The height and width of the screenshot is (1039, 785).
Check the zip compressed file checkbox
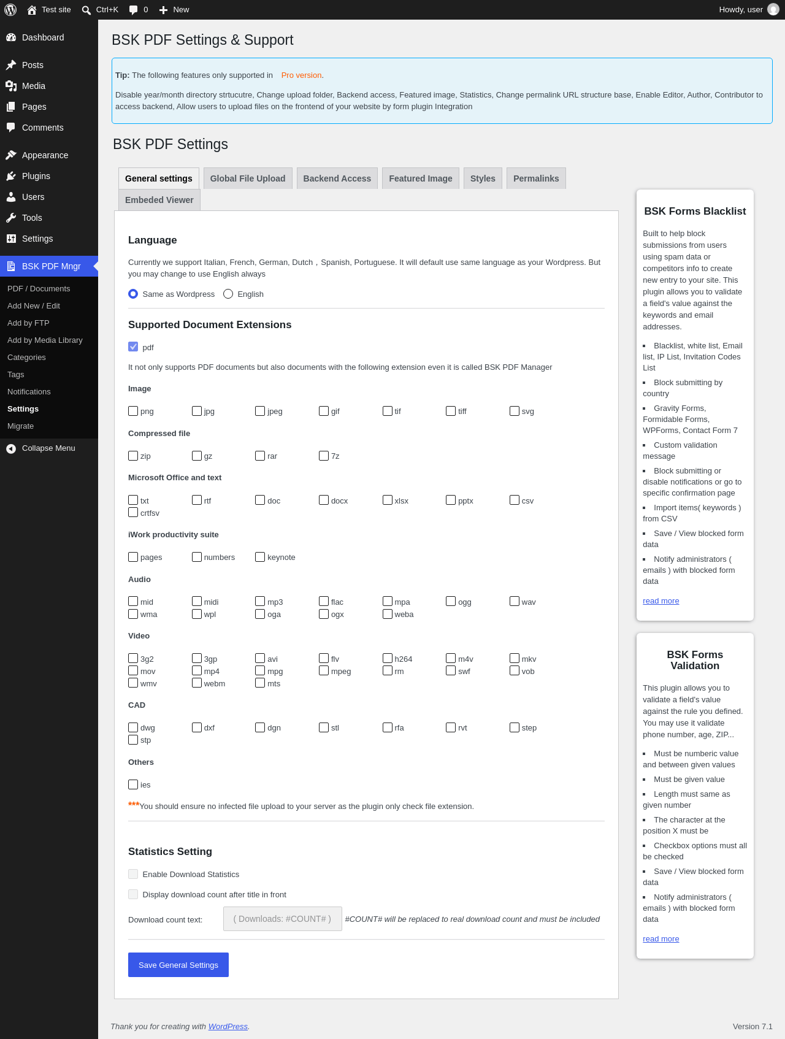point(133,456)
